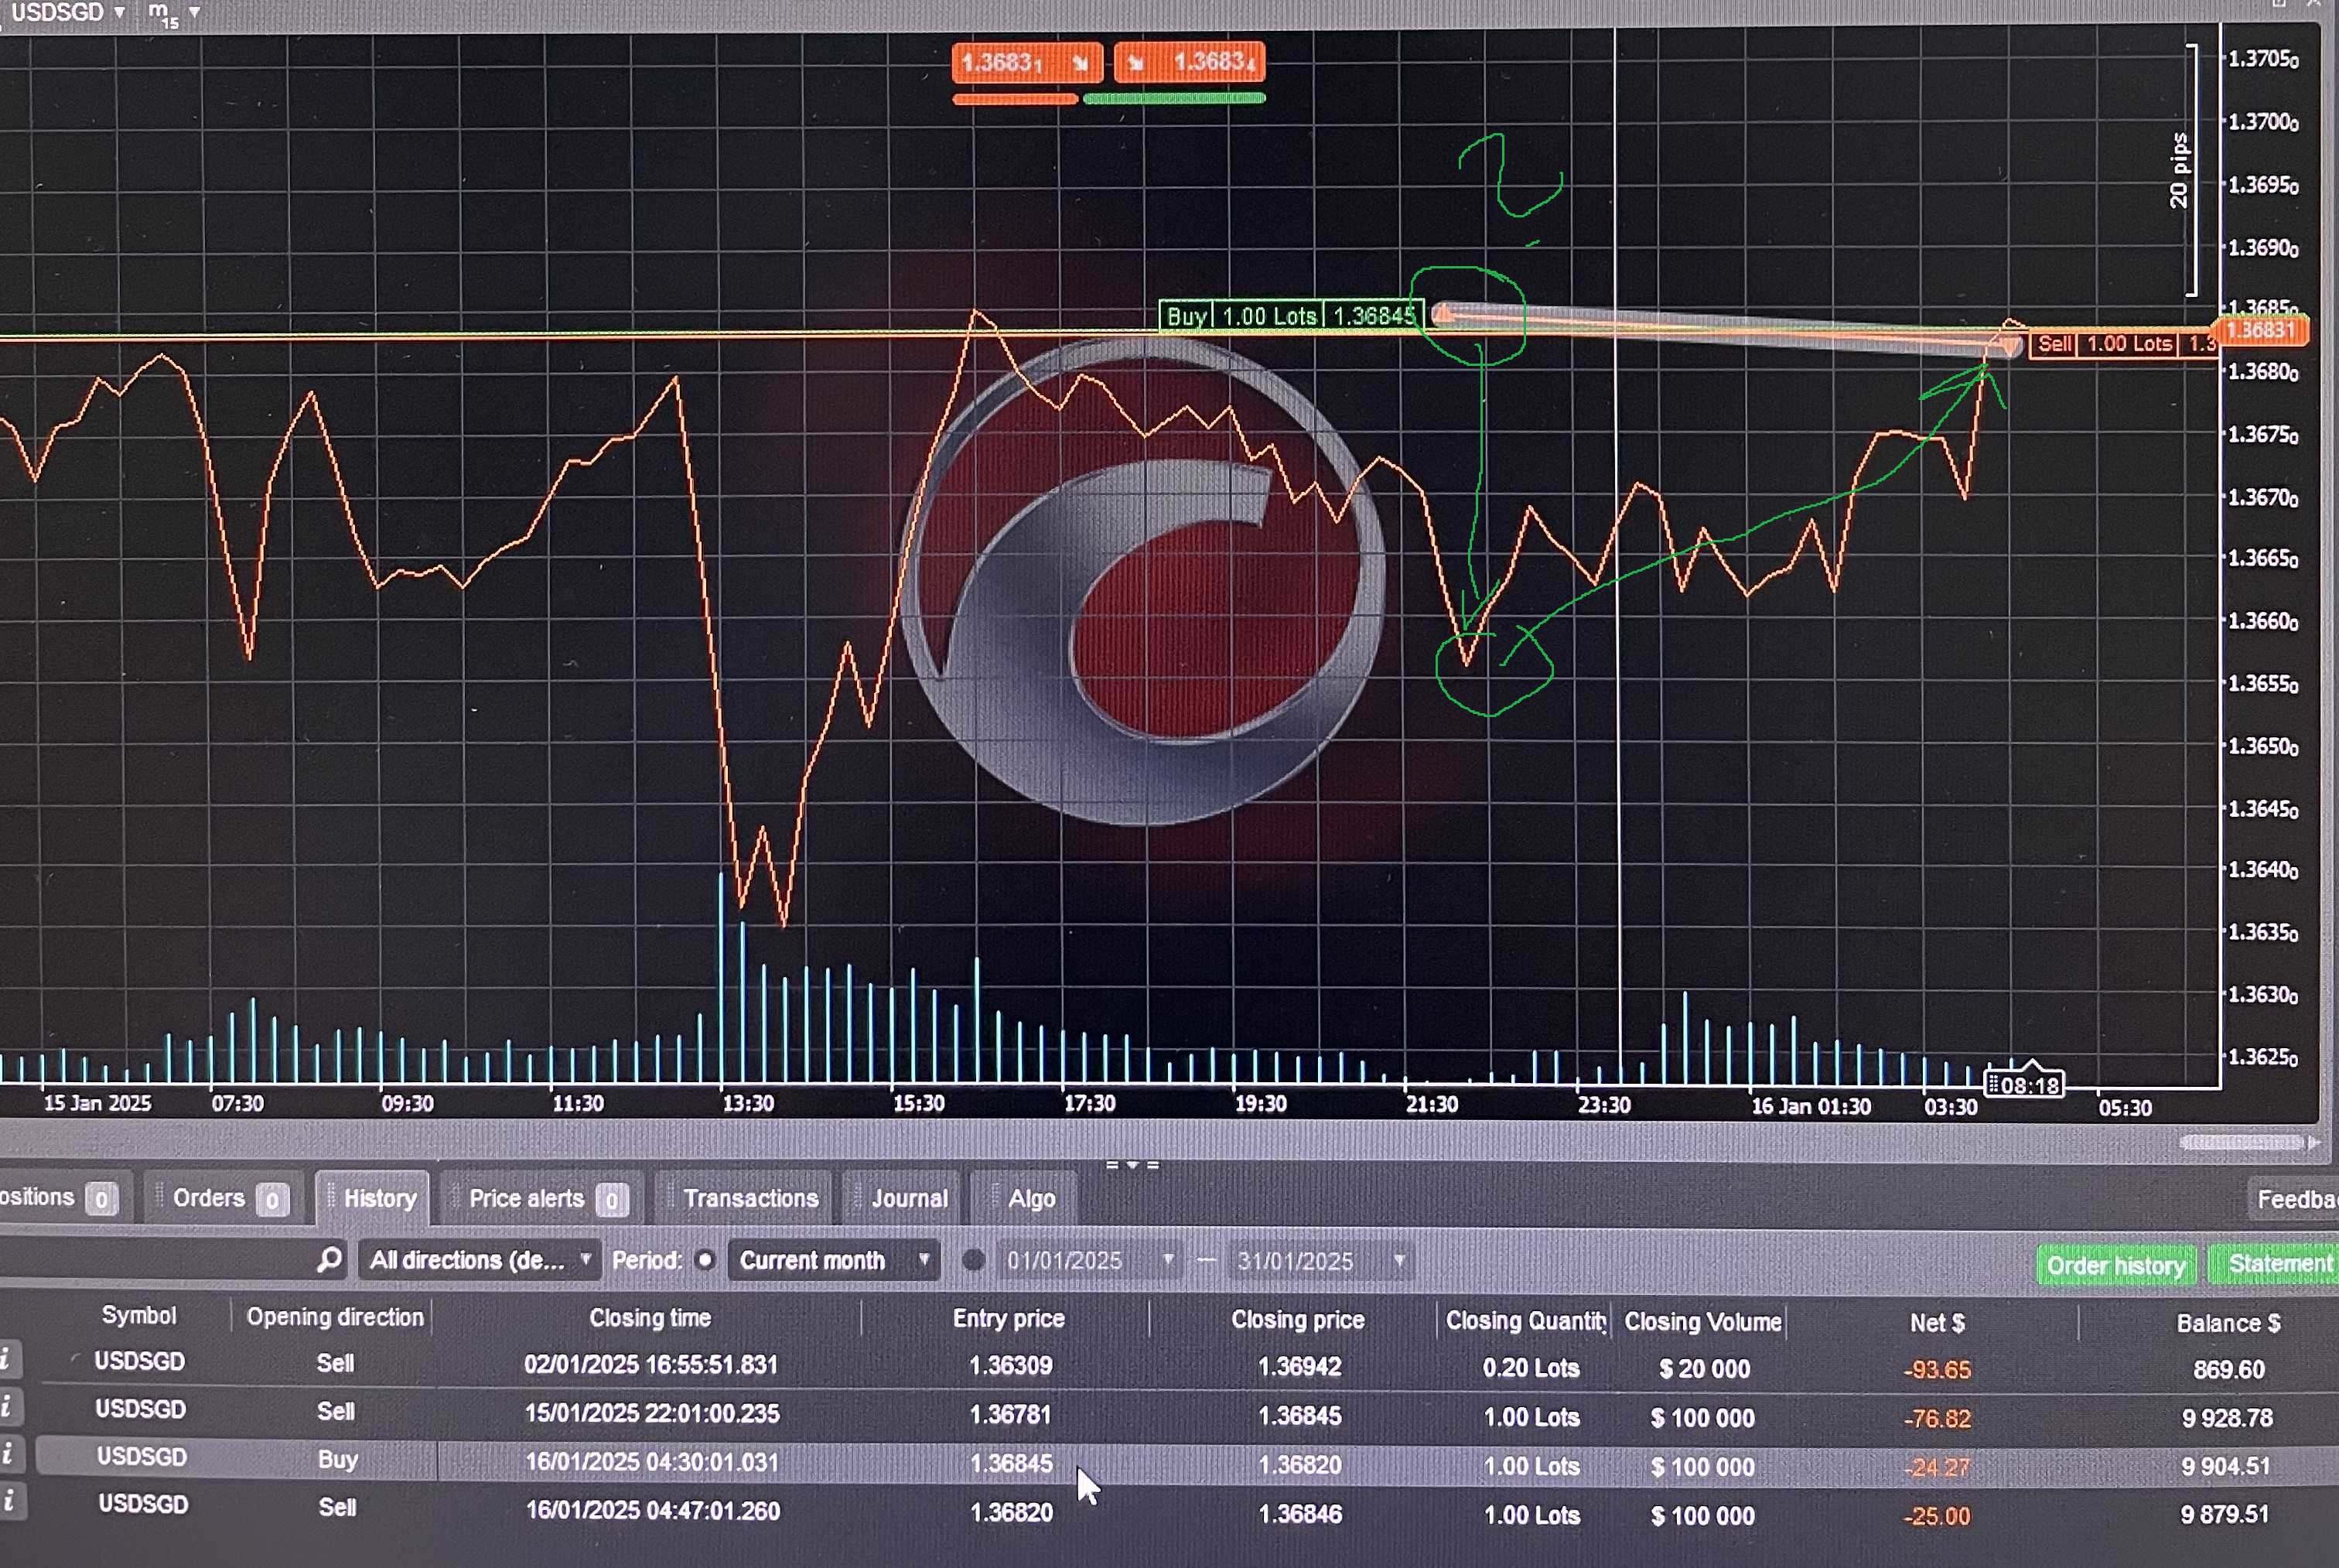
Task: Sort by Closing price column header
Action: [x=1297, y=1320]
